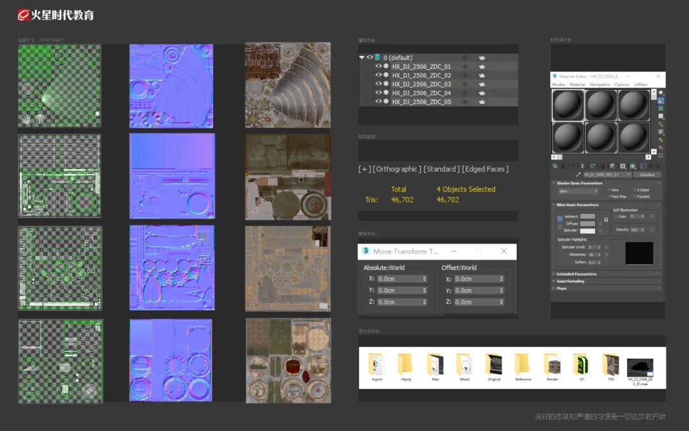The width and height of the screenshot is (689, 431).
Task: Click the left arrow of sample slots scrollbar
Action: (x=554, y=157)
